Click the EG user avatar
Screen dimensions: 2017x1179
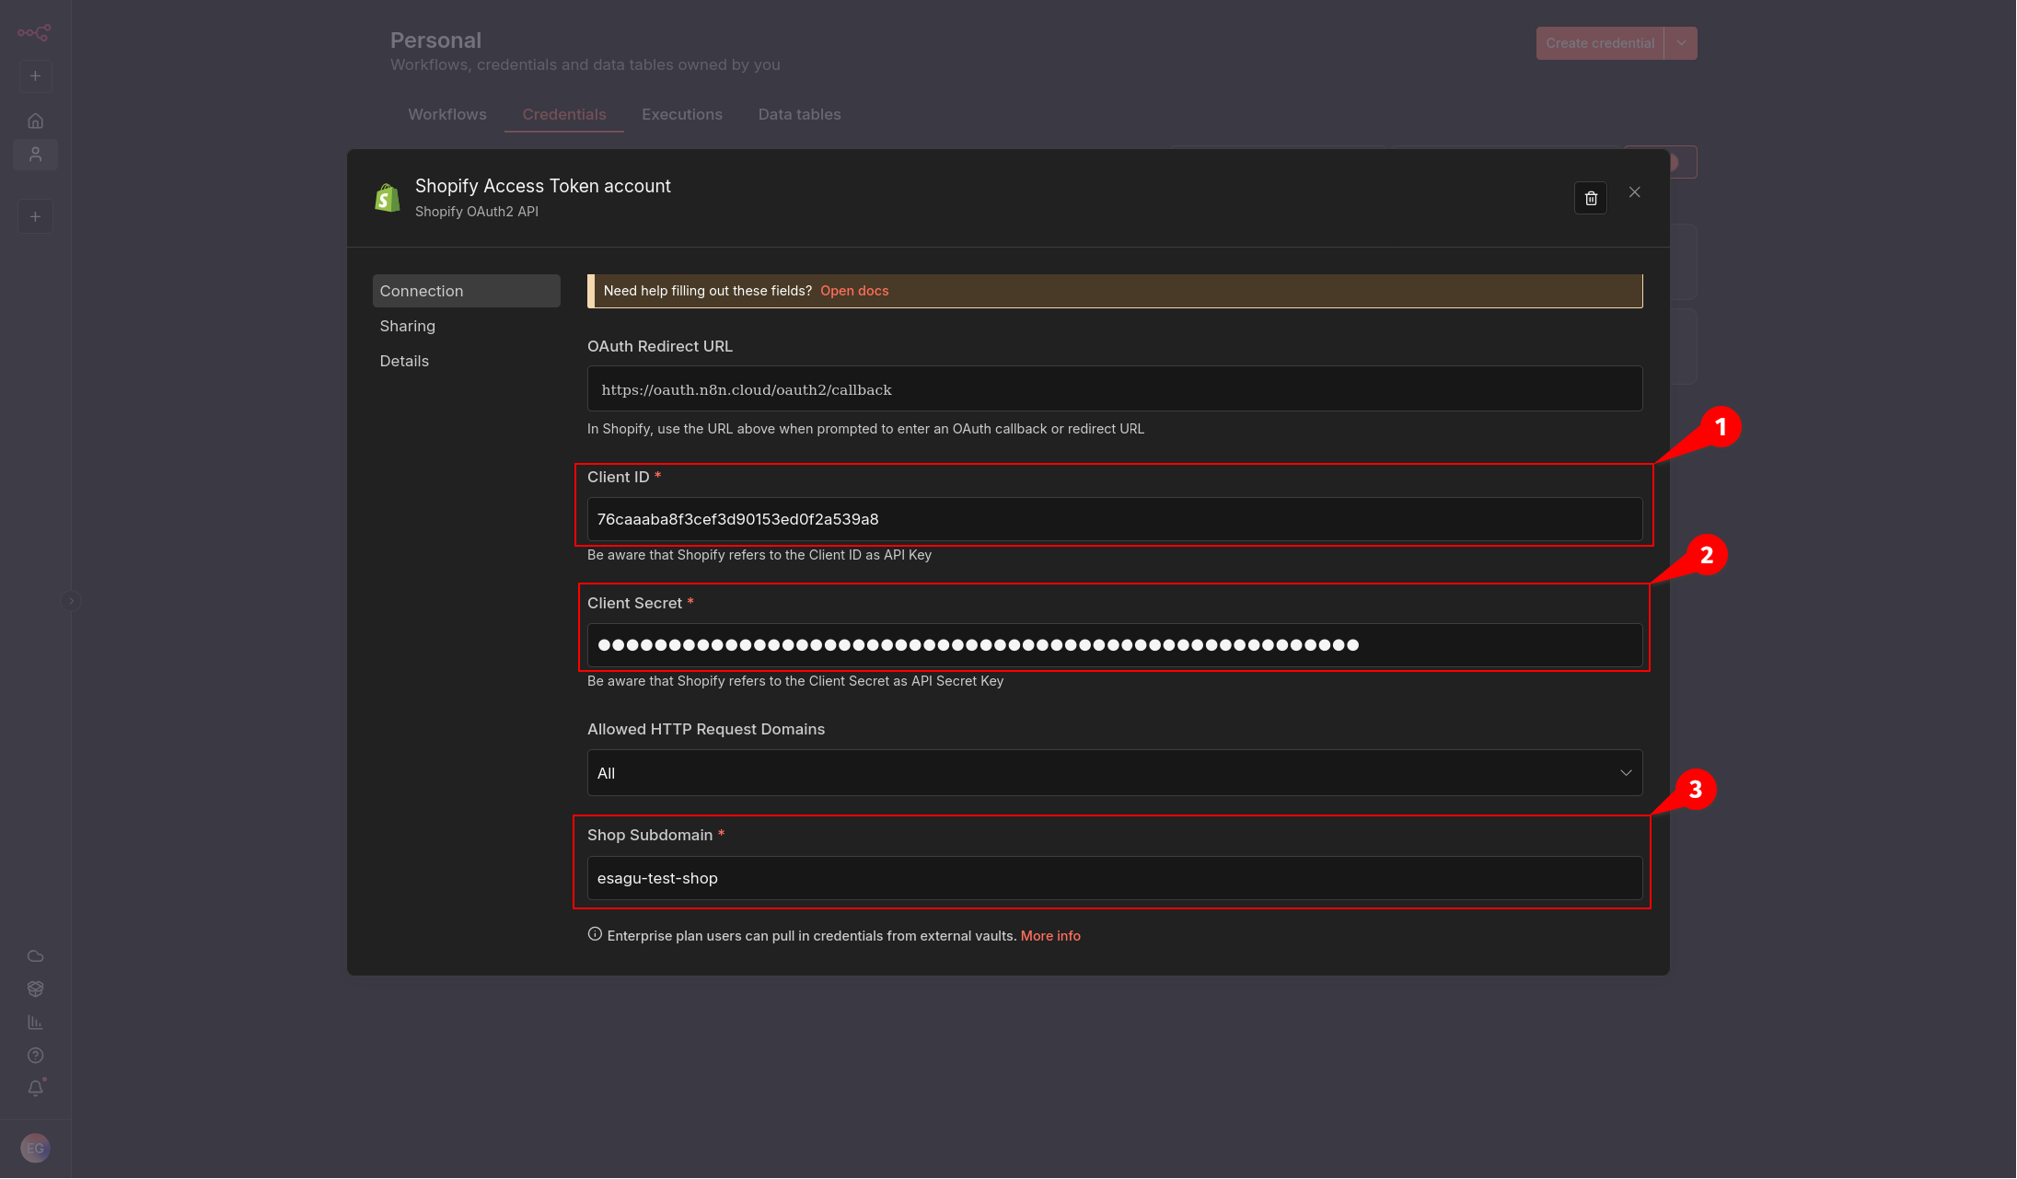coord(35,1149)
